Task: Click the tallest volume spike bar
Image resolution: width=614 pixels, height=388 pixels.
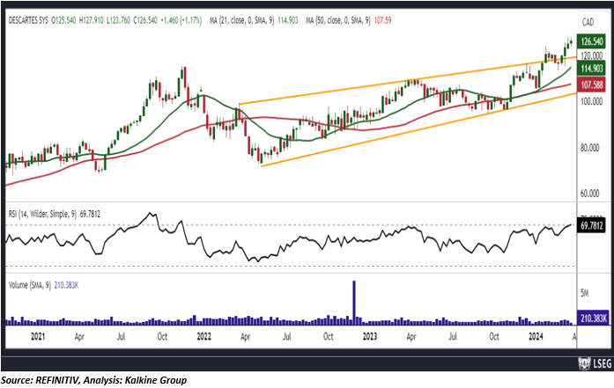Action: (354, 303)
